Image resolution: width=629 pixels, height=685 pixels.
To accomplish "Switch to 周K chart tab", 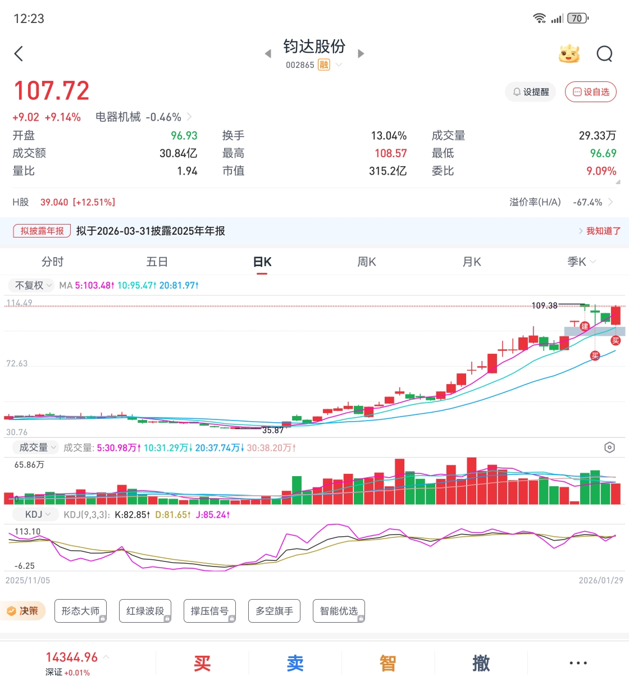I will 367,262.
